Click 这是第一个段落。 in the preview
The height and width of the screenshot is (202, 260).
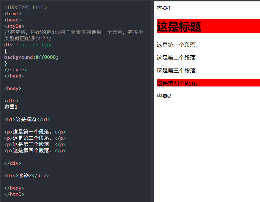(x=177, y=45)
